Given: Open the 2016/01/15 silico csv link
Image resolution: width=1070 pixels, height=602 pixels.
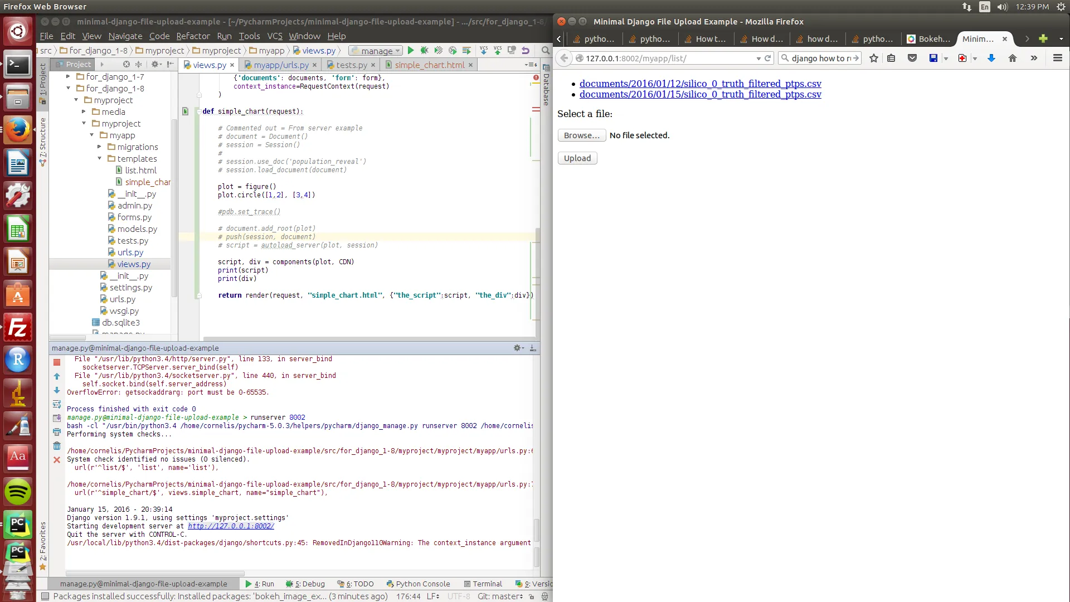Looking at the screenshot, I should click(700, 95).
